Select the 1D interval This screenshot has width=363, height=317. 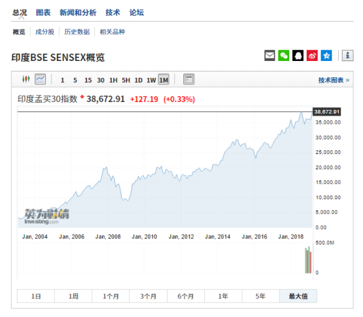coord(139,80)
